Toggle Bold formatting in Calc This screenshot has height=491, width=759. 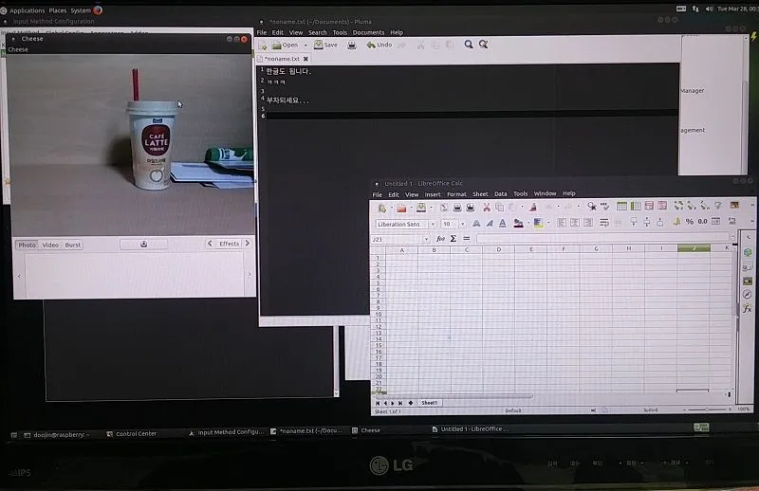[x=476, y=223]
